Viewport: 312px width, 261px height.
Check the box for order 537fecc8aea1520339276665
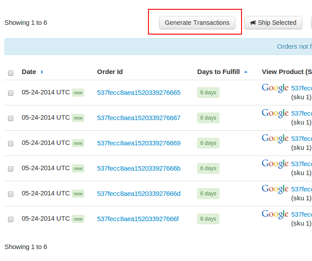click(x=11, y=93)
